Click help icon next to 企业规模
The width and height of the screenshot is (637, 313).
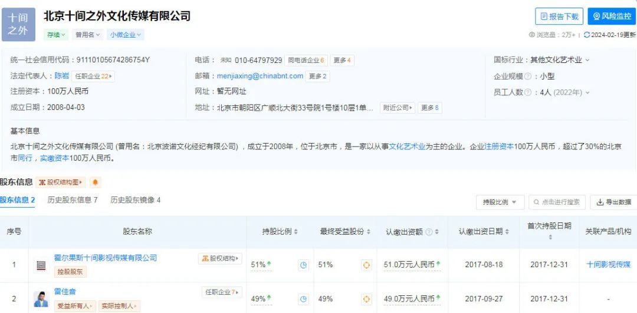tap(528, 76)
